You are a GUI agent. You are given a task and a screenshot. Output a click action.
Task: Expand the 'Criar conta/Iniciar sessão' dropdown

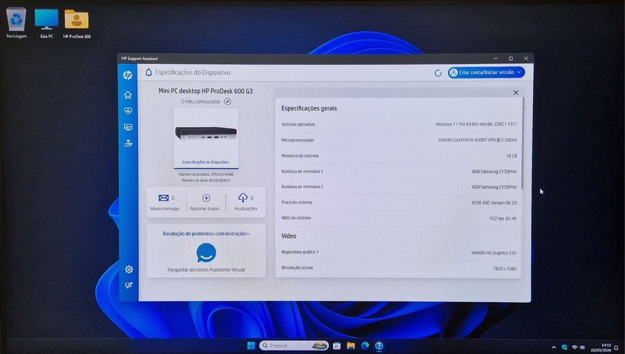[519, 72]
